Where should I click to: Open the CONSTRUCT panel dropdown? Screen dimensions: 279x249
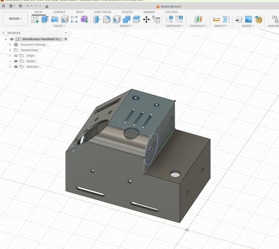198,26
